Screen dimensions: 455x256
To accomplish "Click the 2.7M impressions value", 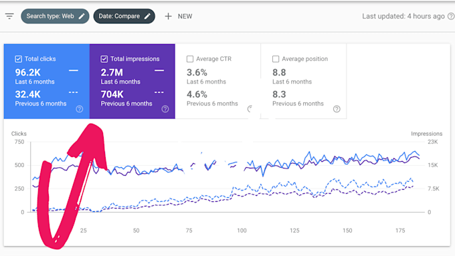I will [112, 72].
